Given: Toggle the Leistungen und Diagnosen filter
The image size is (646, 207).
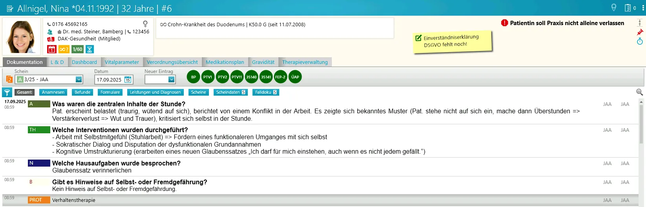Looking at the screenshot, I should [x=155, y=93].
